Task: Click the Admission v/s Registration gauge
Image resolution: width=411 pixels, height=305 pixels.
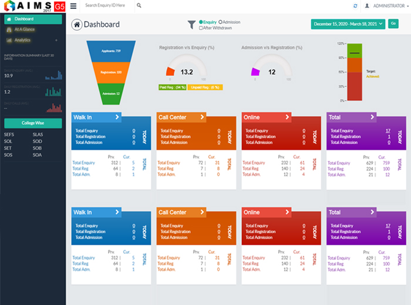Action: 271,66
